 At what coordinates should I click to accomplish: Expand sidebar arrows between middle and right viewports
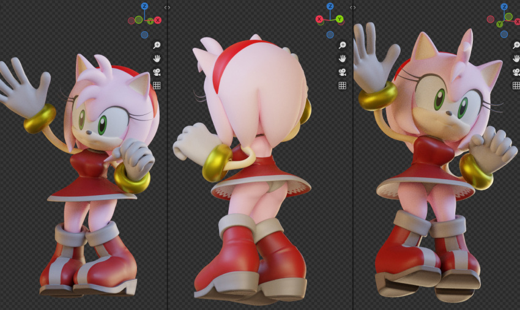pyautogui.click(x=352, y=7)
